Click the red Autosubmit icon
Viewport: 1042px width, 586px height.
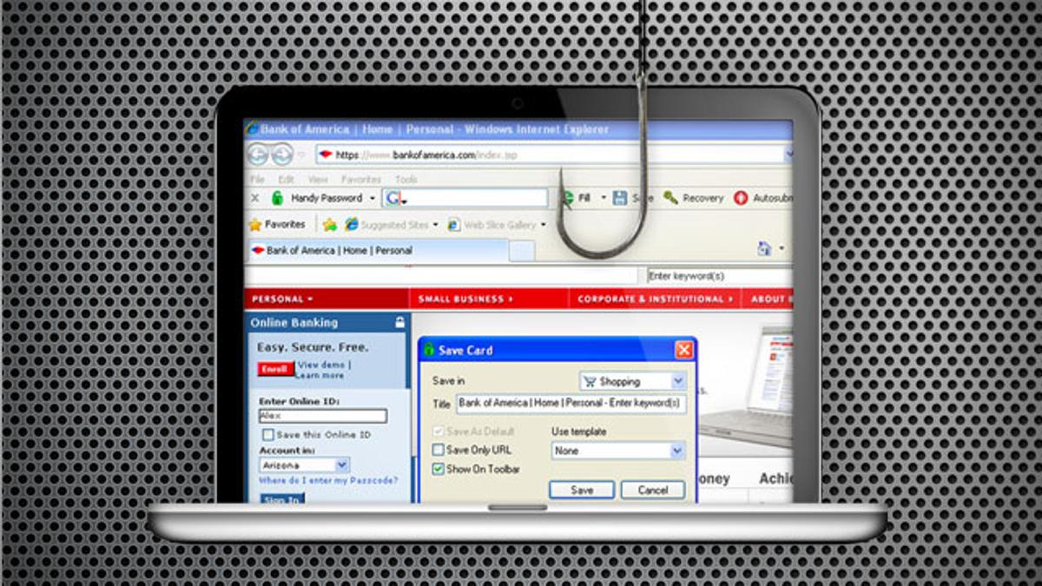click(x=741, y=198)
